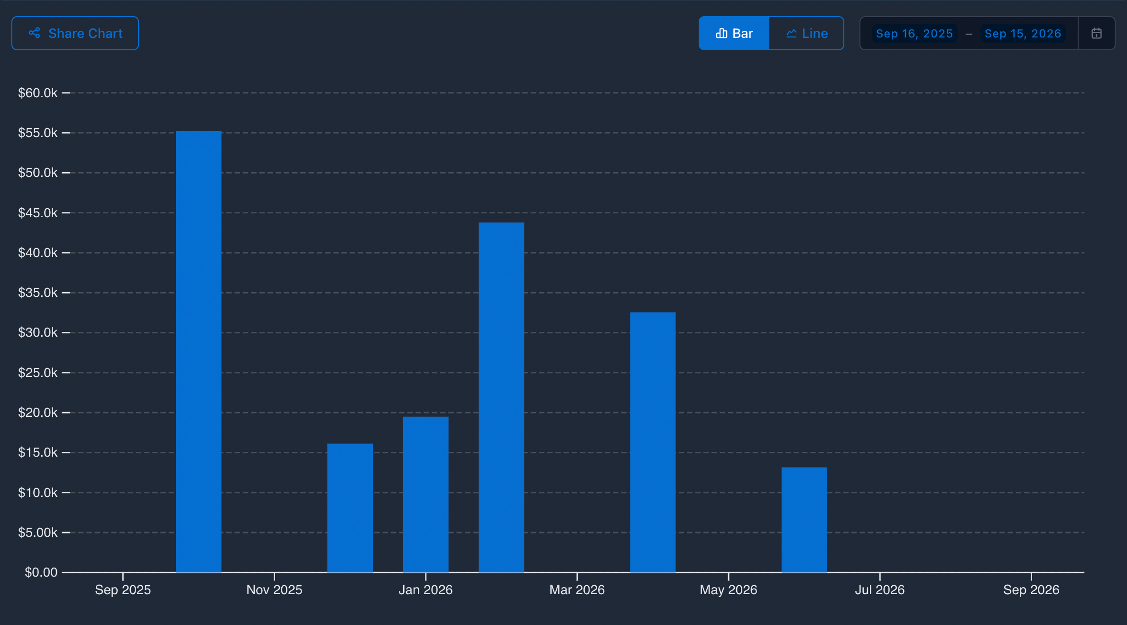
Task: Click the bar chart icon
Action: [721, 33]
